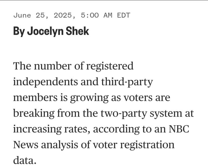The image size is (208, 167).
Task: Click the phrase "two-party system" in the paragraph
Action: (141, 113)
